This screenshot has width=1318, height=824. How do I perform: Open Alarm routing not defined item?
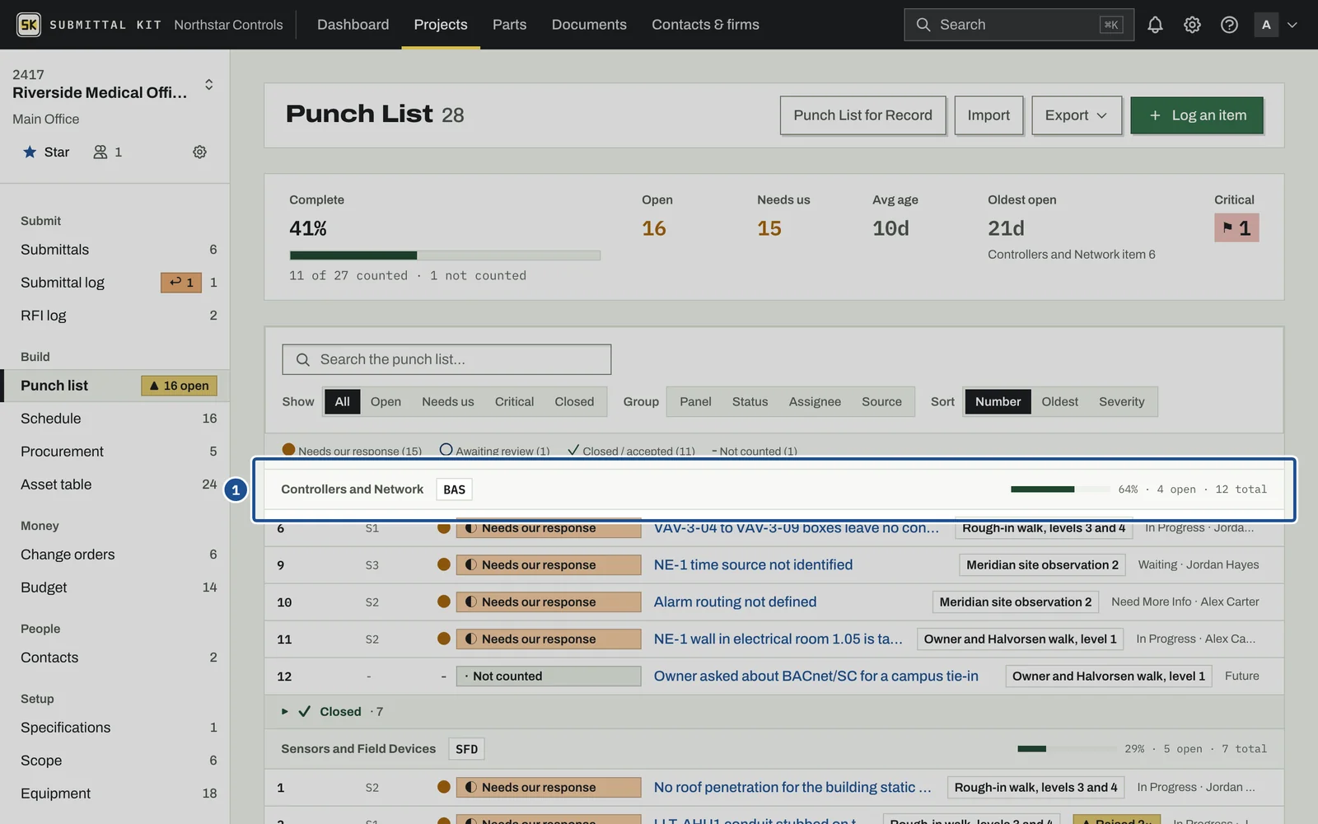click(x=735, y=602)
